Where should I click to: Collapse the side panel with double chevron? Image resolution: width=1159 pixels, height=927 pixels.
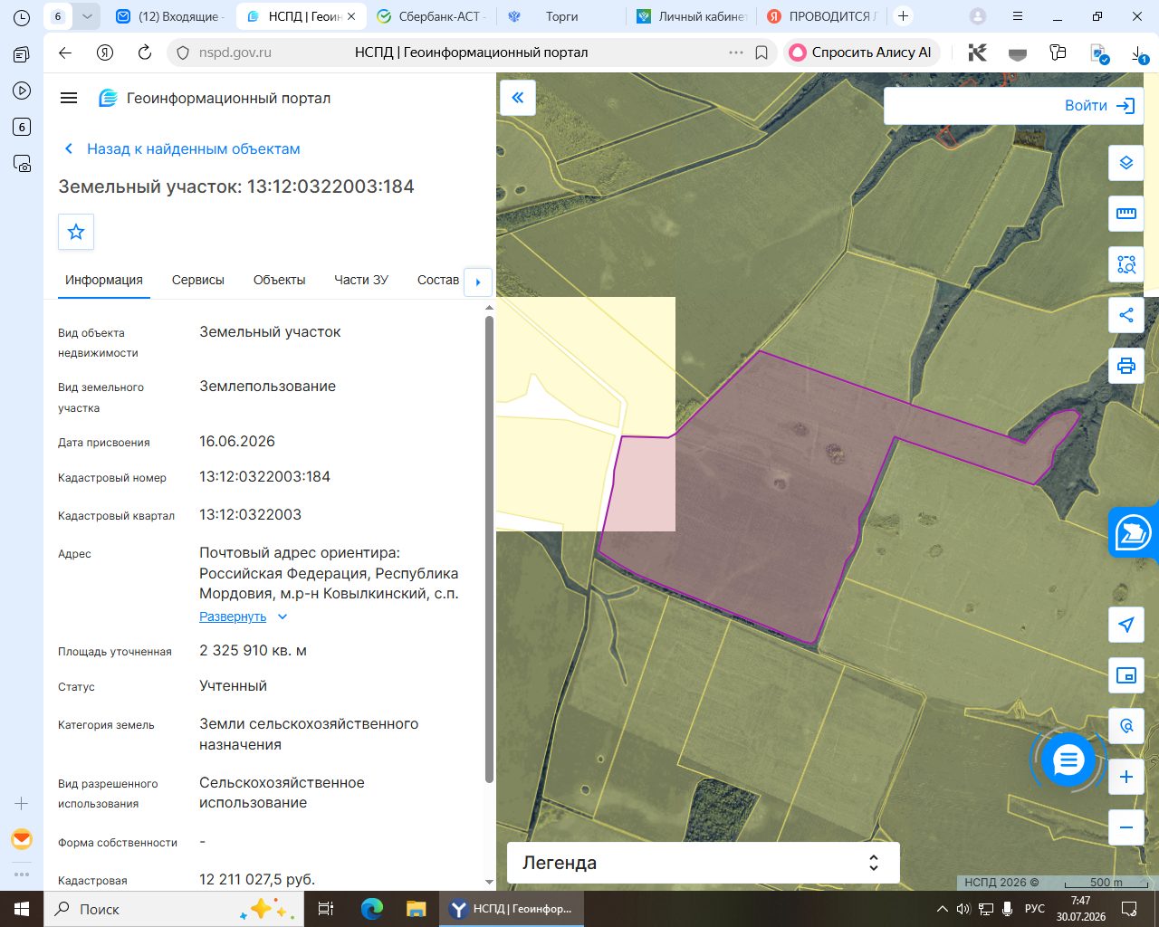point(518,98)
